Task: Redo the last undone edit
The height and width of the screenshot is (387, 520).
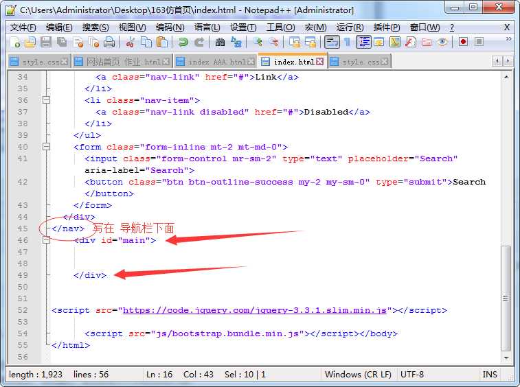Action: pyautogui.click(x=199, y=43)
